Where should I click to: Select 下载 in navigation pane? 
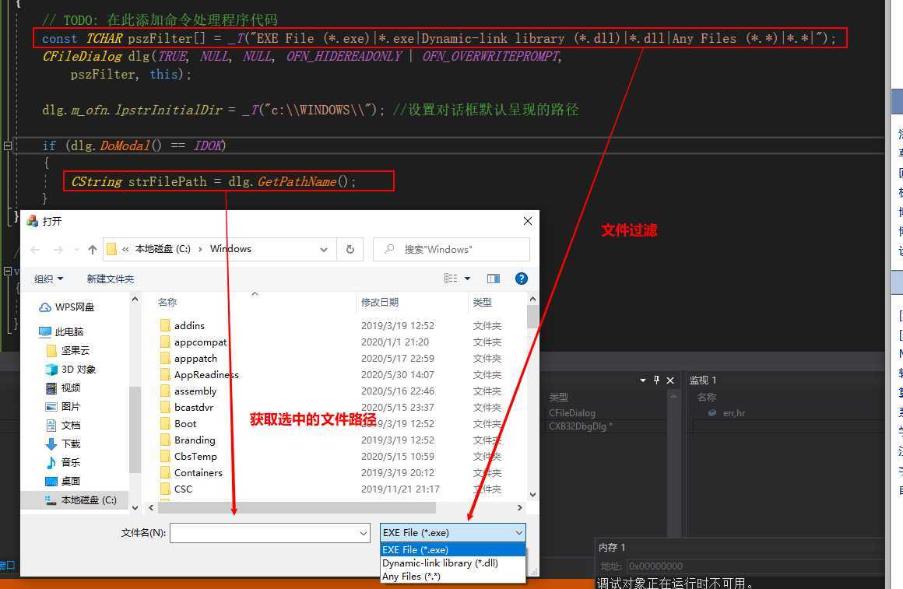pos(63,444)
